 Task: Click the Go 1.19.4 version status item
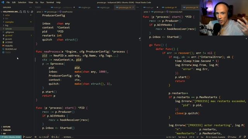coord(44,137)
